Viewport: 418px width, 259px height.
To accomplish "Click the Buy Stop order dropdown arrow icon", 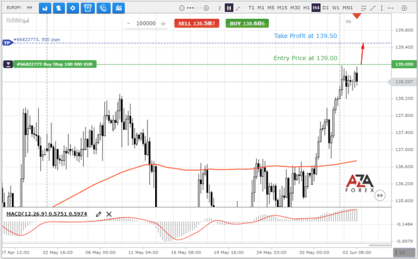I will click(8, 64).
